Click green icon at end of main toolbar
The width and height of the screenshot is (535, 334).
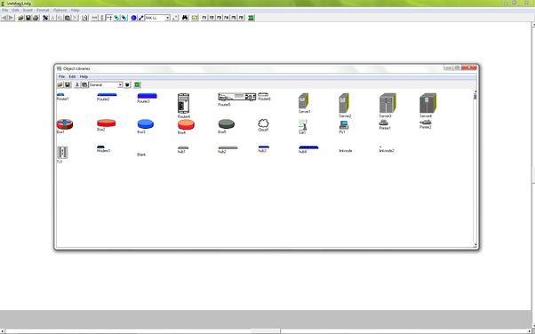(x=252, y=18)
